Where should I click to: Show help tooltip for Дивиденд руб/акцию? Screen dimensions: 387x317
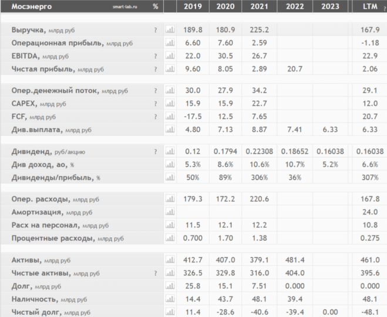pyautogui.click(x=156, y=152)
